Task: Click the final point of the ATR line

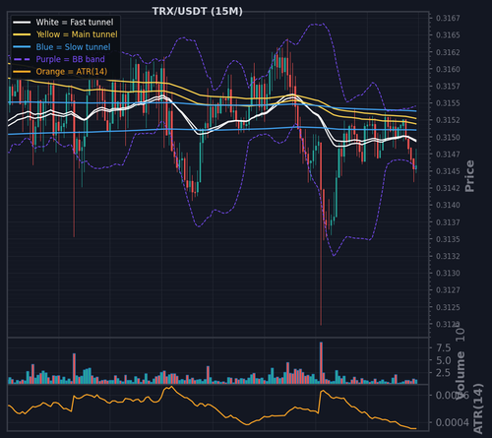Action: 416,428
